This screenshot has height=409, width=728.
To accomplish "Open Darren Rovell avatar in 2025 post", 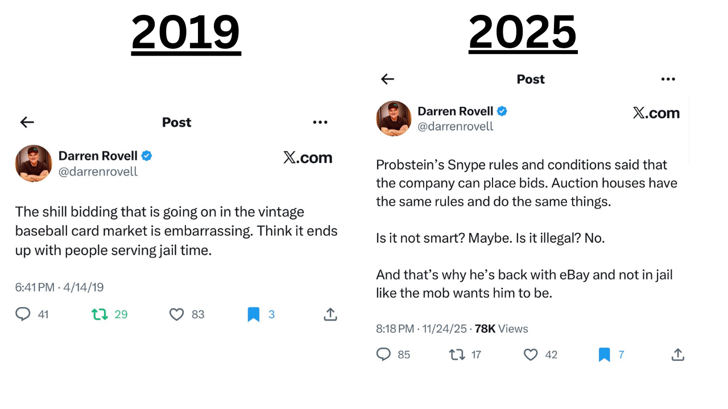I will [x=394, y=119].
